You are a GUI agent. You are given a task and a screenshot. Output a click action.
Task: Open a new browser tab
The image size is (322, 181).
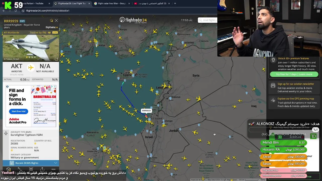175,4
